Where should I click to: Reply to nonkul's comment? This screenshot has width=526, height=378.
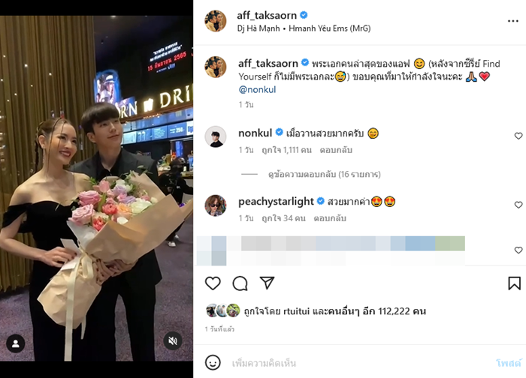[336, 150]
